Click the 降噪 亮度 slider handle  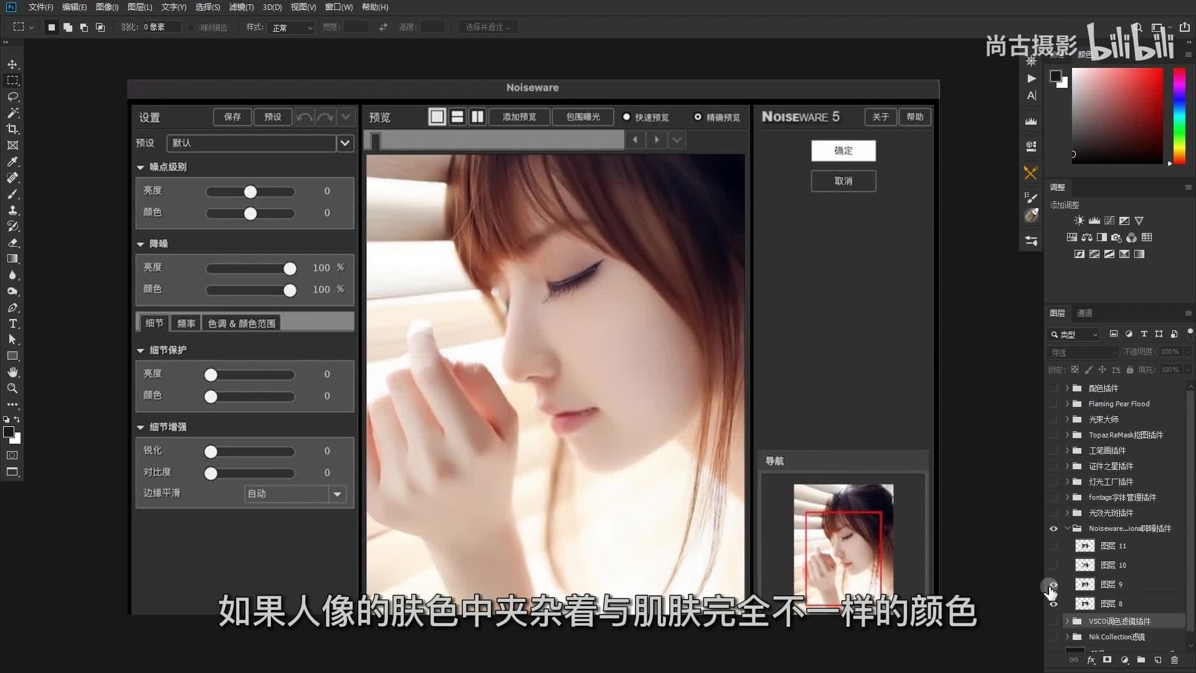[290, 269]
